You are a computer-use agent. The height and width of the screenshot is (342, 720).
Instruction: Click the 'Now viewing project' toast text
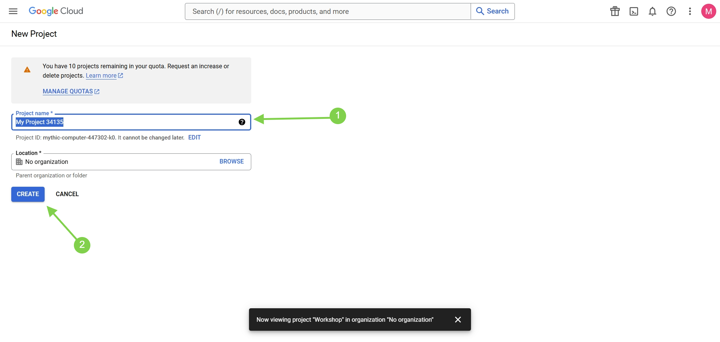345,319
